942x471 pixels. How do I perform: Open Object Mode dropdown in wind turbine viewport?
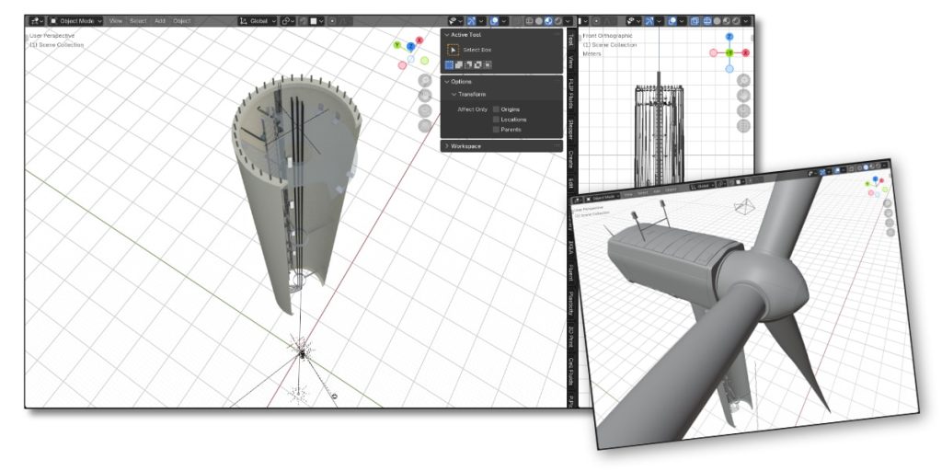pos(602,197)
